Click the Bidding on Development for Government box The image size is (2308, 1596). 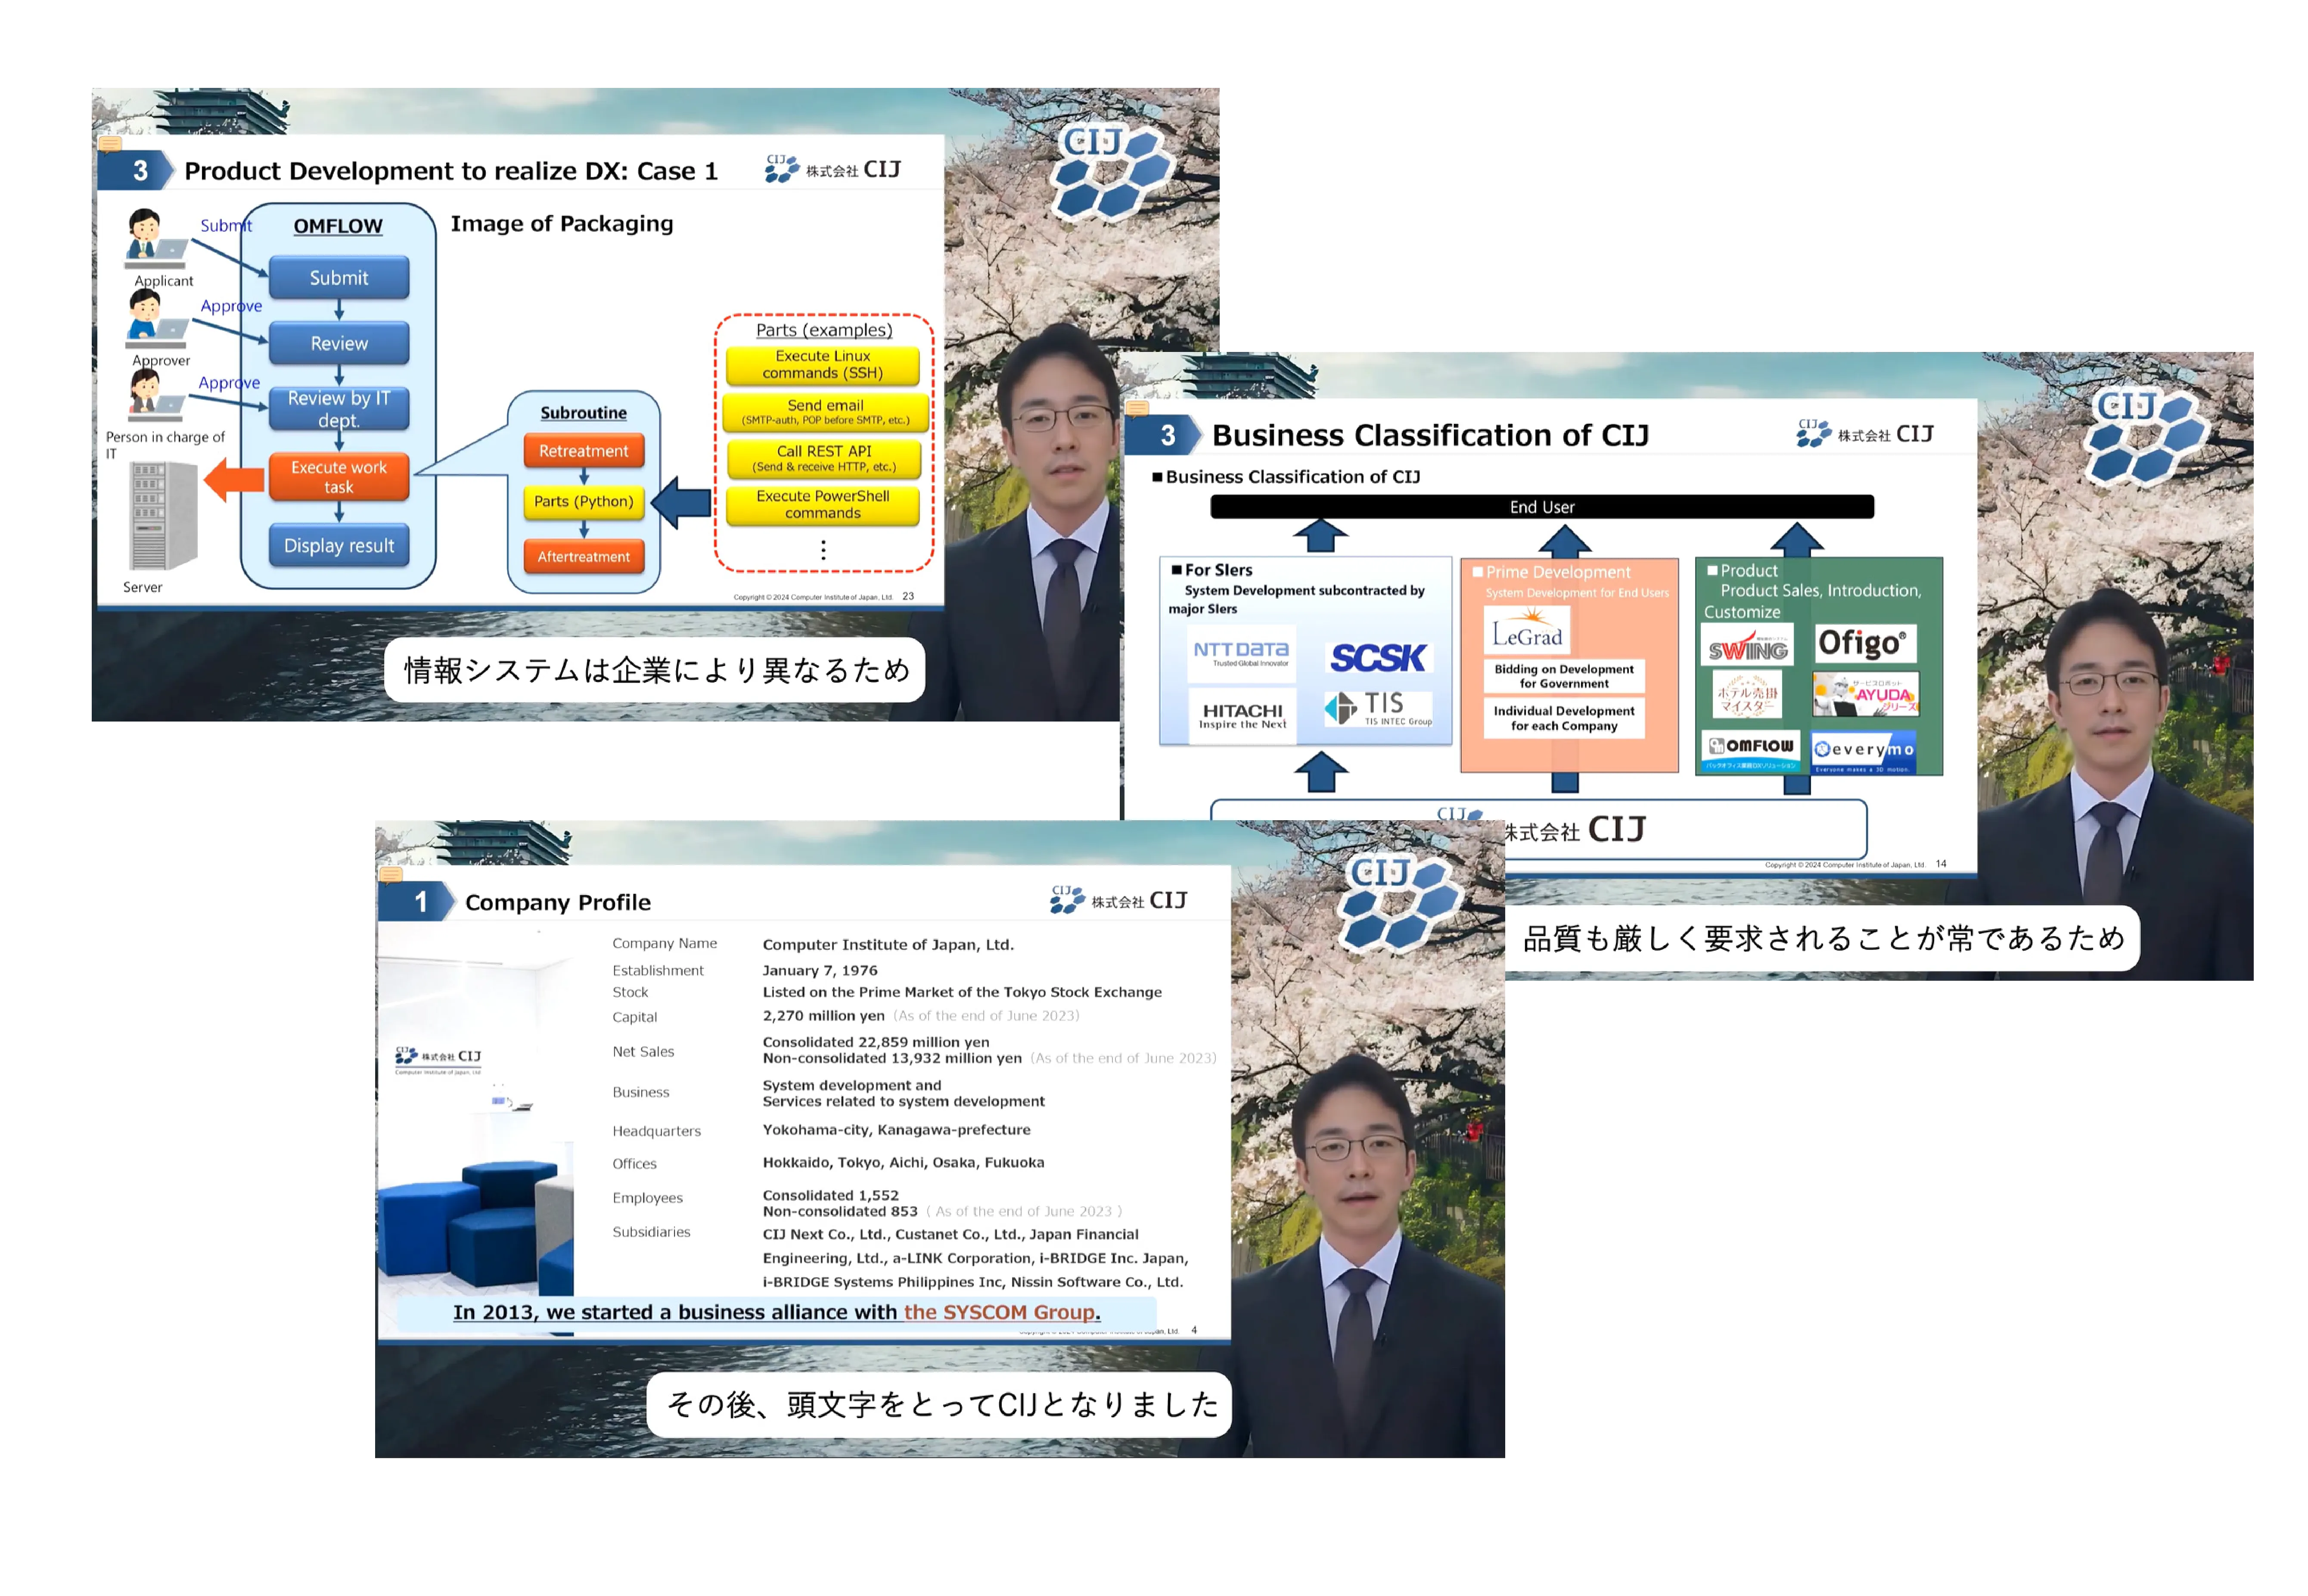tap(1563, 676)
